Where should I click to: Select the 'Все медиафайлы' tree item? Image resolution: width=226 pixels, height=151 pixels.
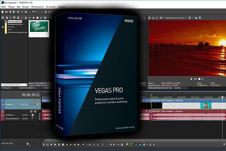click(x=15, y=22)
